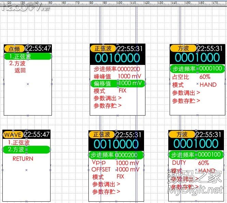The image size is (227, 203).
Task: Open 参数存贮 > in the bottom 正弦波 panel
Action: point(106,191)
